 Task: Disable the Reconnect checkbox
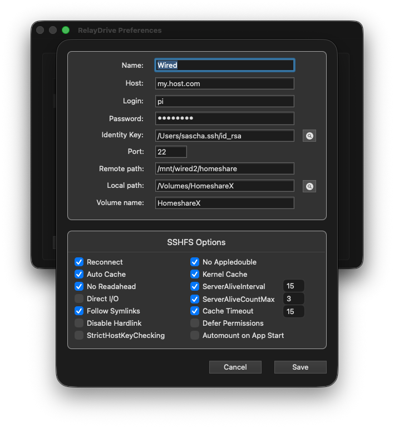79,262
